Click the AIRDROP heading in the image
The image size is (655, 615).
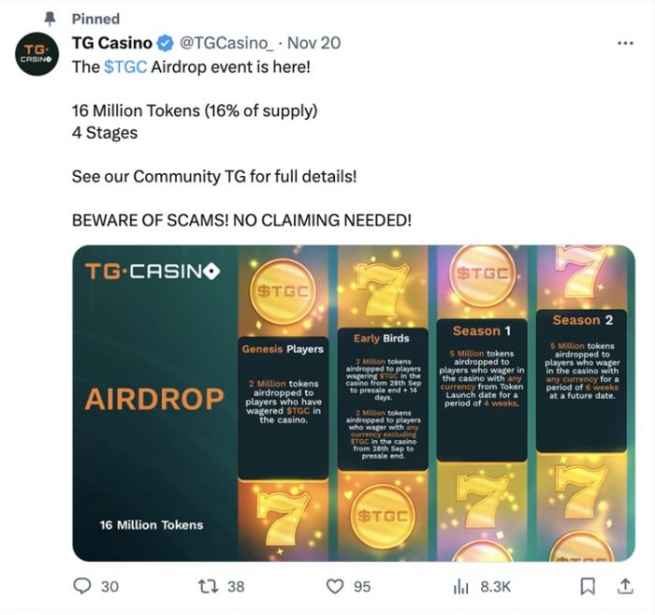154,399
